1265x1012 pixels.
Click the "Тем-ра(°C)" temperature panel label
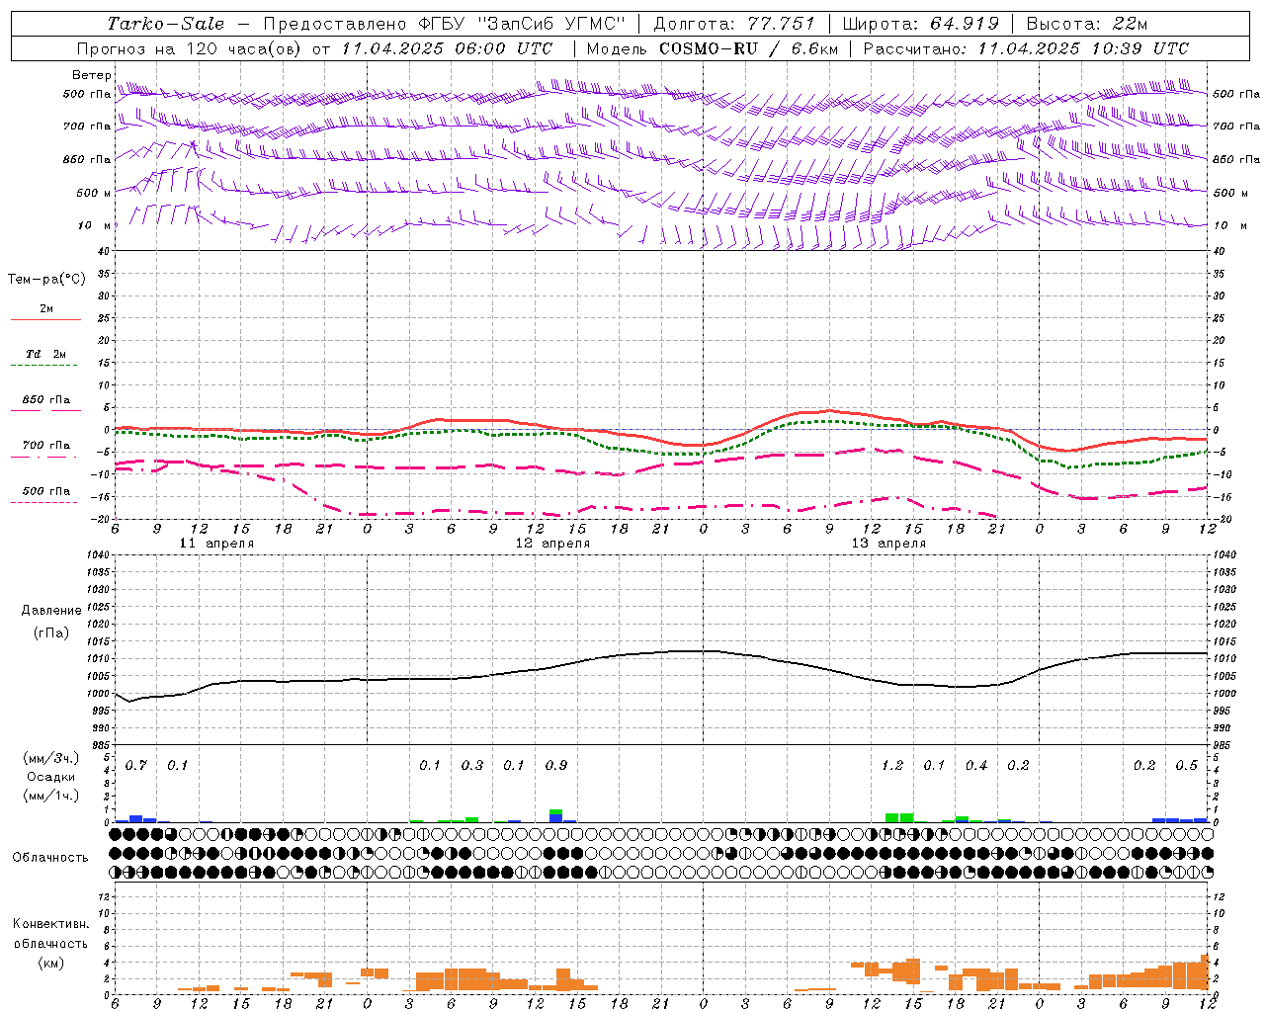click(x=46, y=280)
